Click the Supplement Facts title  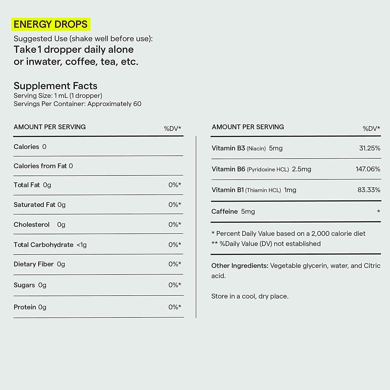click(x=55, y=86)
